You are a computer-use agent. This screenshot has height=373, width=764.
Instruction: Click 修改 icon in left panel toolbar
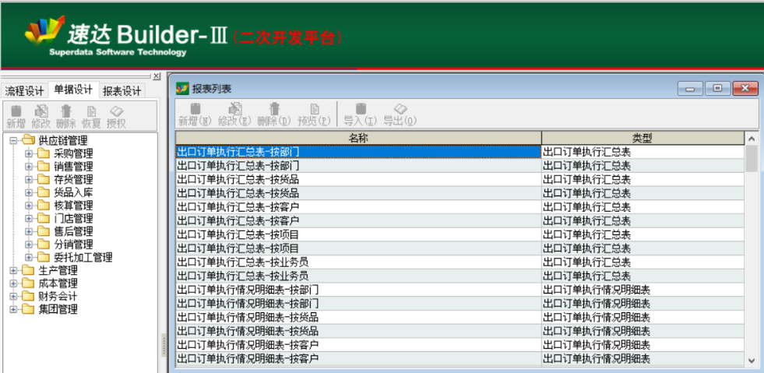[x=41, y=111]
